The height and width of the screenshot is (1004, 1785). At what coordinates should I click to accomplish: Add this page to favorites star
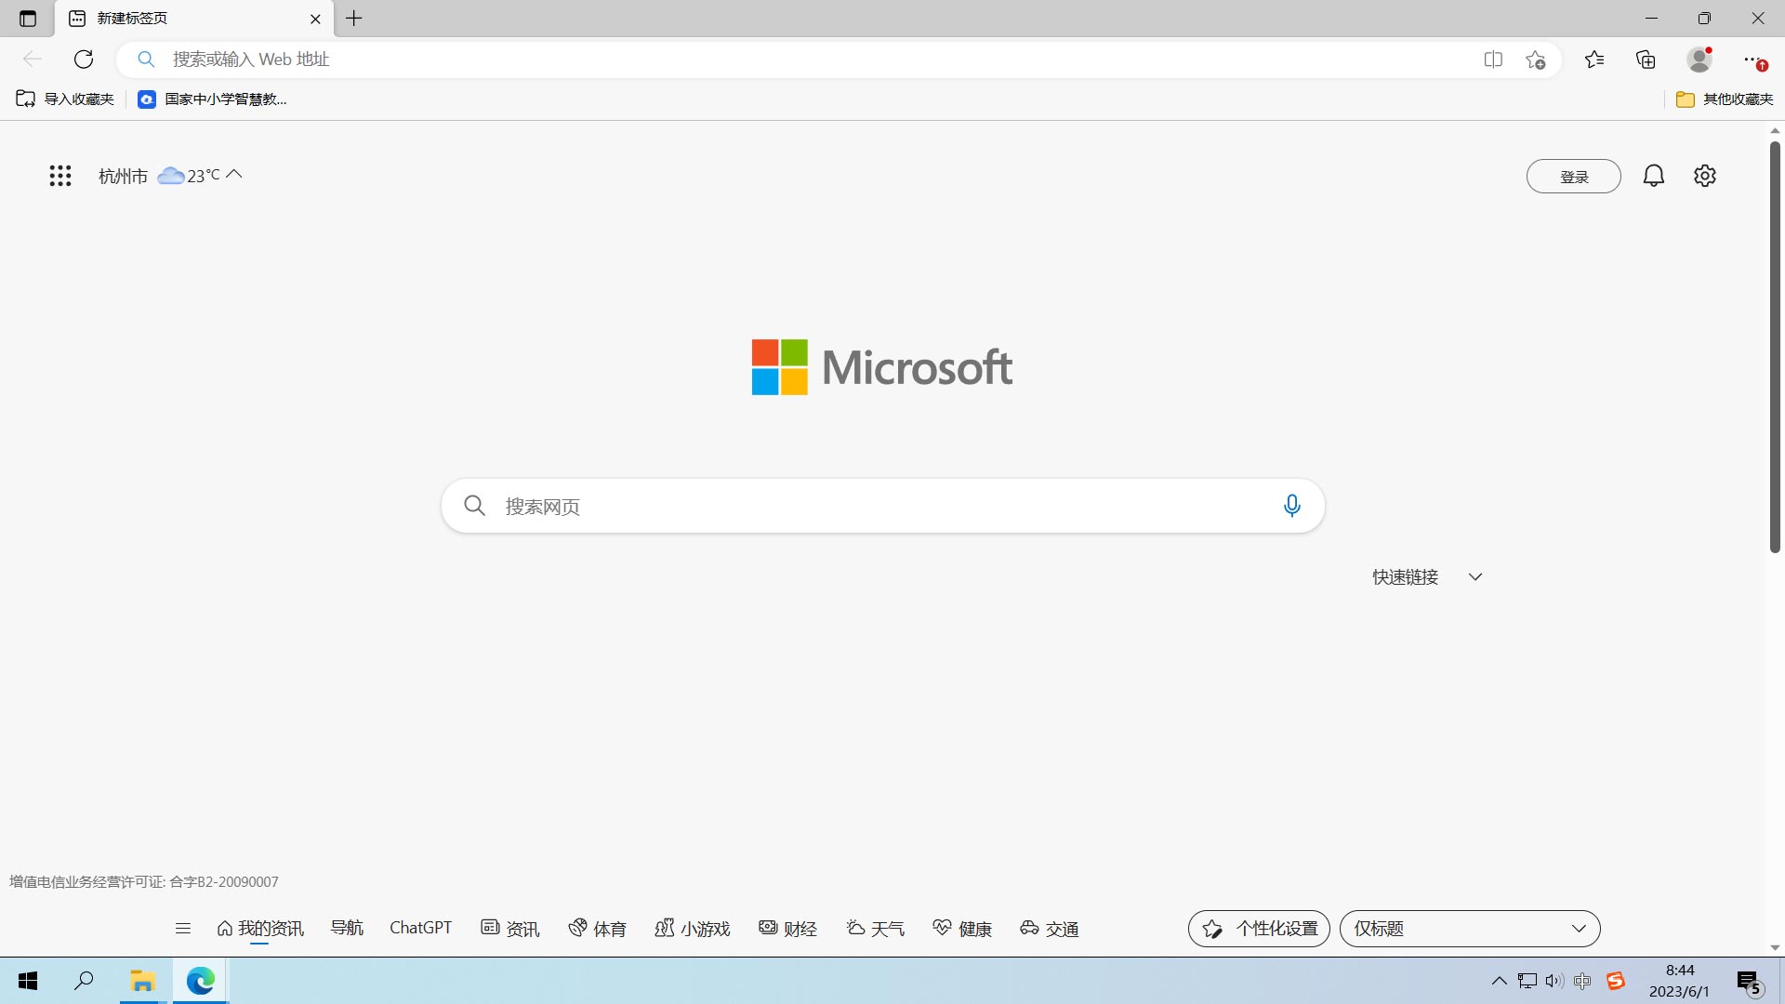tap(1535, 59)
